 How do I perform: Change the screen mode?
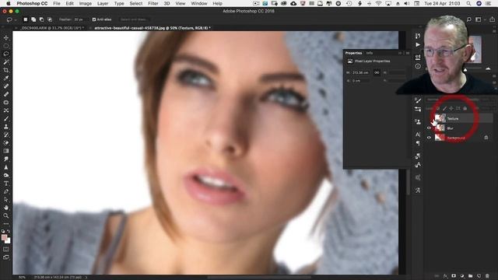(x=6, y=257)
